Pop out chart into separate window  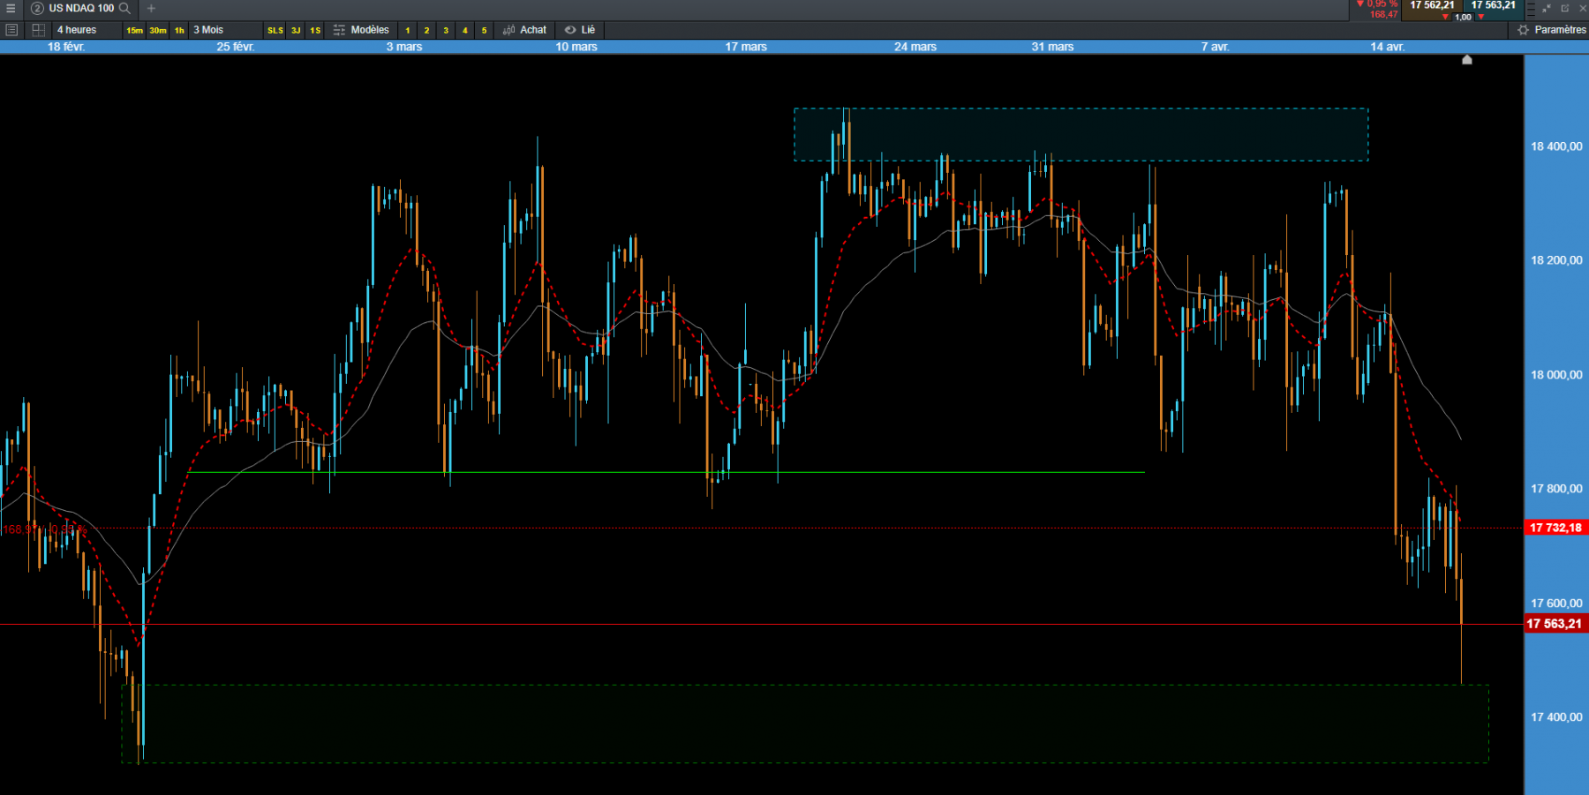[1565, 8]
